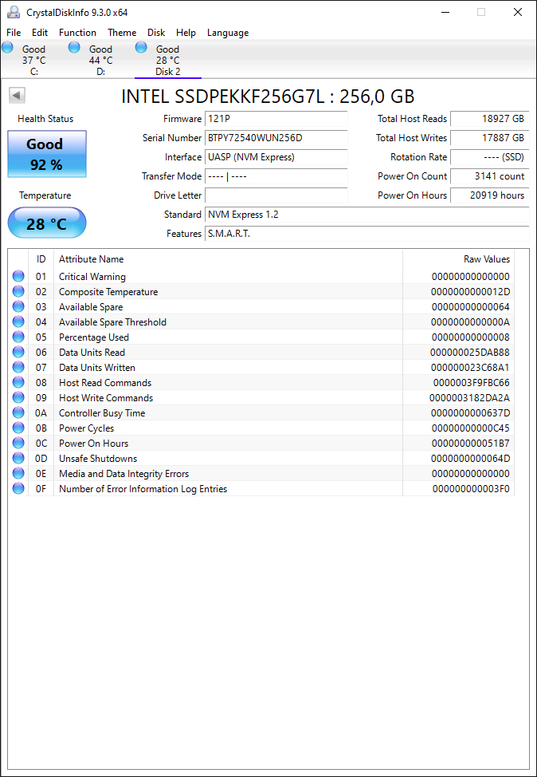Click status orb for Power On Hours attribute row
537x777 pixels.
click(x=18, y=443)
